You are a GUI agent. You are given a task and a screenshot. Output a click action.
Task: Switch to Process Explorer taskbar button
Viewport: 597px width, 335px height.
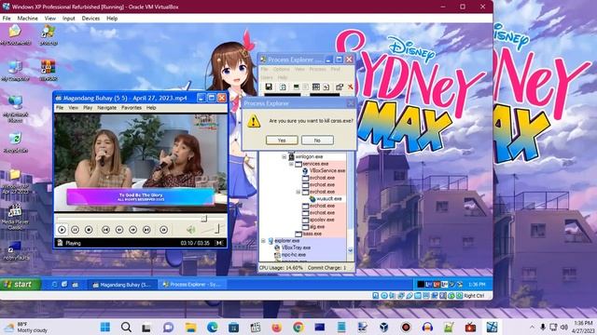(x=191, y=285)
